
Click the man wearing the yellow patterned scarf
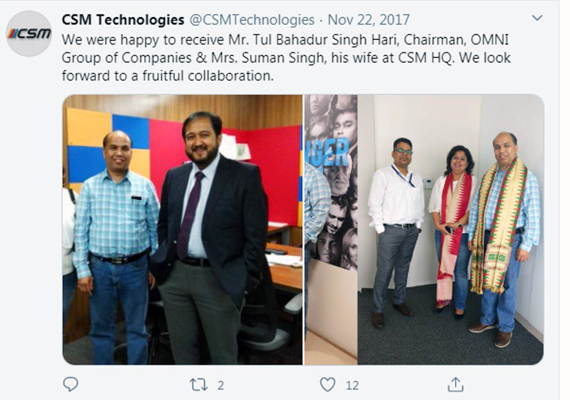503,237
